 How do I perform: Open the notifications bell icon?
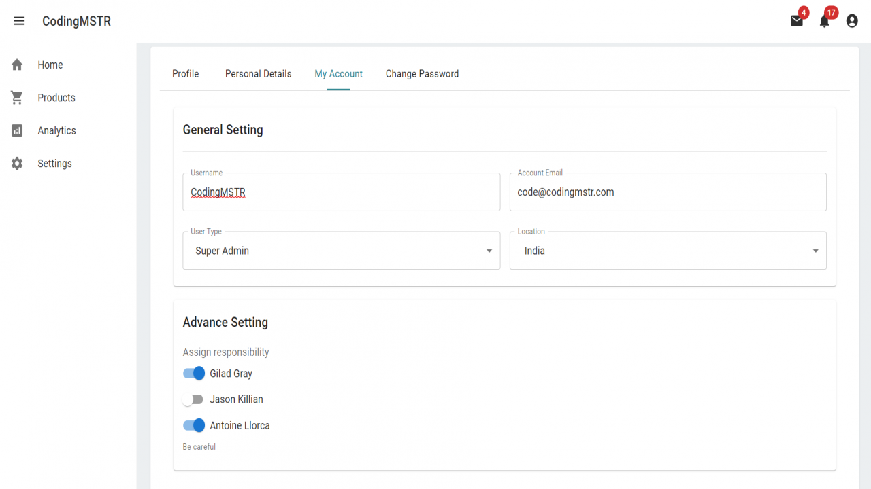[824, 21]
